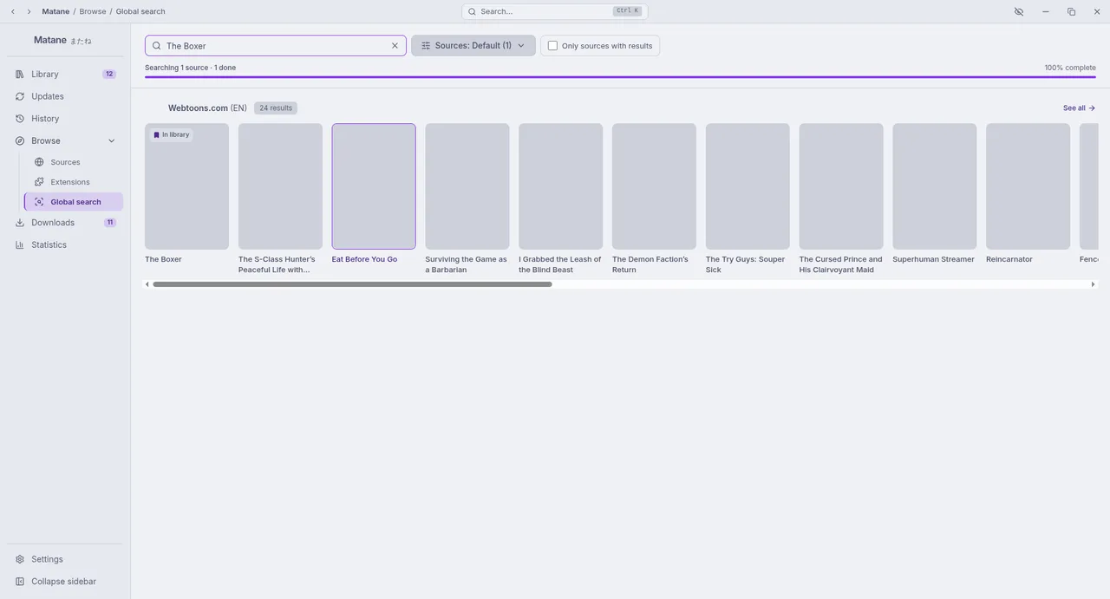The image size is (1110, 599).
Task: Click See all for Webtoons.com
Action: 1080,108
